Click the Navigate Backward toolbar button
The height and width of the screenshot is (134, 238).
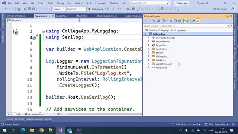pyautogui.click(x=6, y=9)
